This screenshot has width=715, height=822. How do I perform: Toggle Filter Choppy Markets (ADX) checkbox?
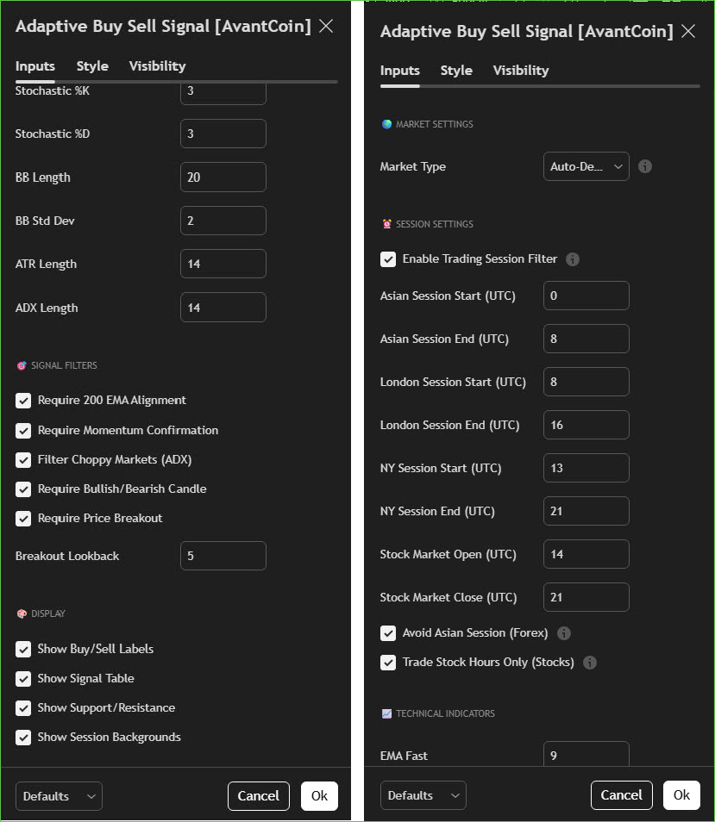pos(23,459)
